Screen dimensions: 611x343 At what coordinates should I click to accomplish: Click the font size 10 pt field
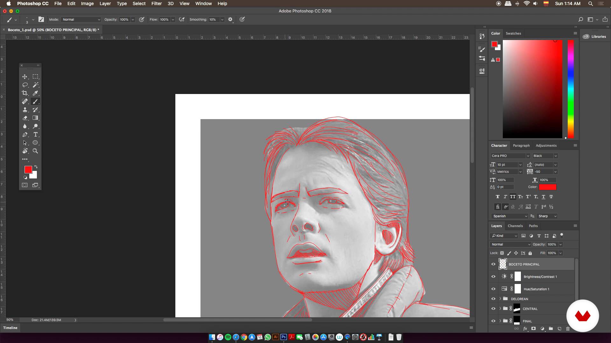coord(507,165)
